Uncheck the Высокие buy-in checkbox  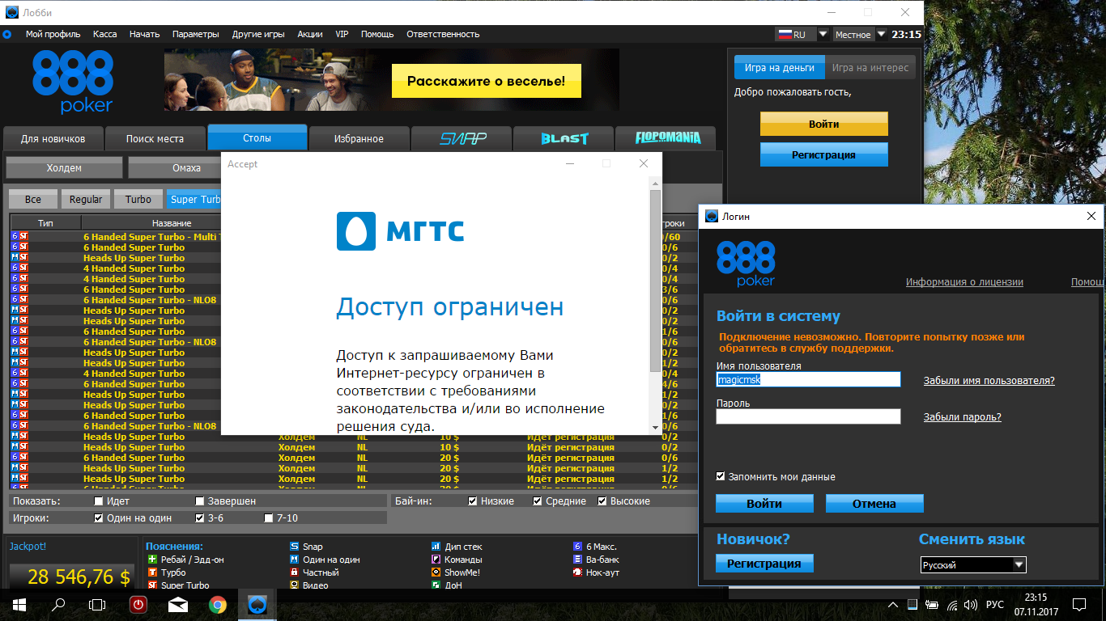coord(602,501)
